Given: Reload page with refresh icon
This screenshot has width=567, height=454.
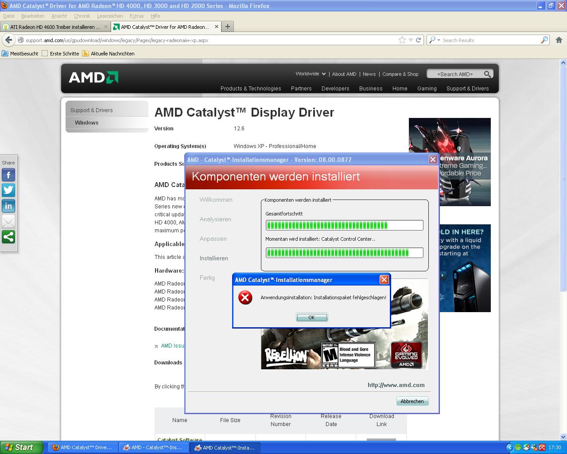Looking at the screenshot, I should (x=418, y=40).
